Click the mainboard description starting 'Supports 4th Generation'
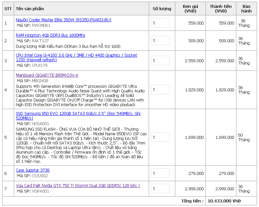 point(80,96)
